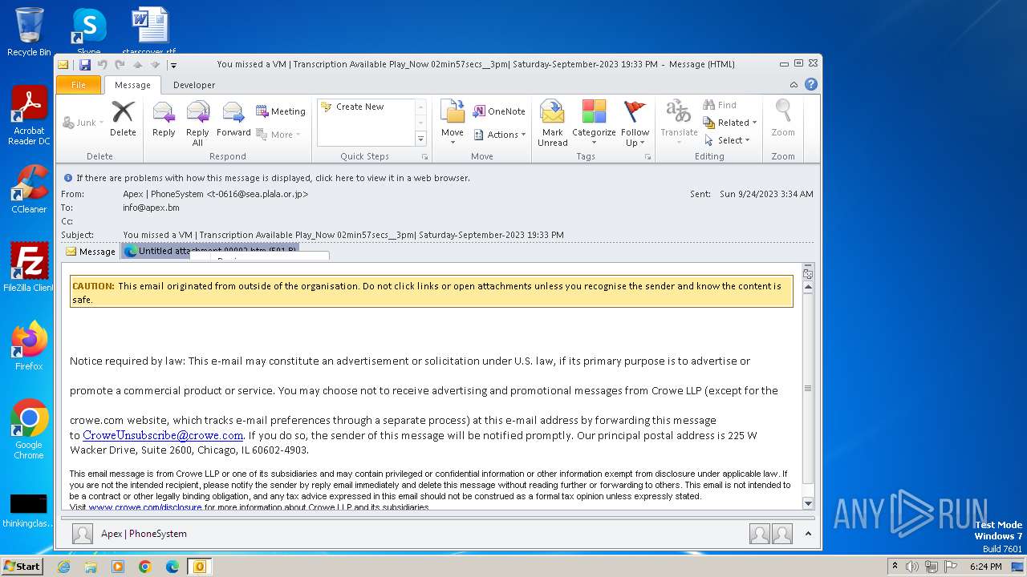Image resolution: width=1027 pixels, height=577 pixels.
Task: Mark the message as Unread
Action: (553, 123)
